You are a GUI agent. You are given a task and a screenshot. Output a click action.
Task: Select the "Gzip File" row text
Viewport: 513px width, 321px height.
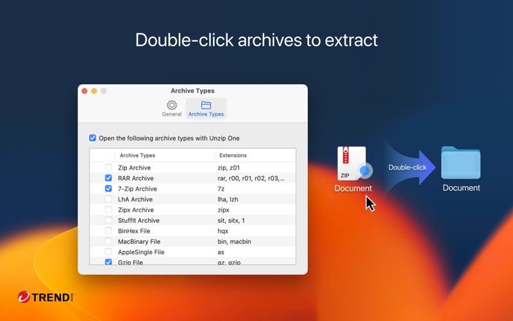(x=130, y=262)
